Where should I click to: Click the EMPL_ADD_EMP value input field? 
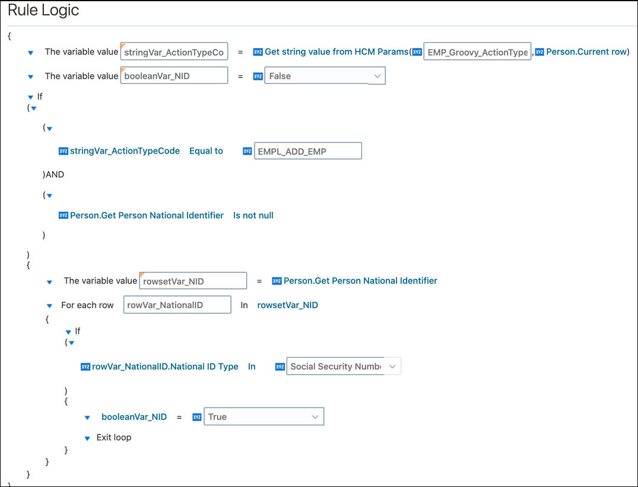tap(307, 151)
